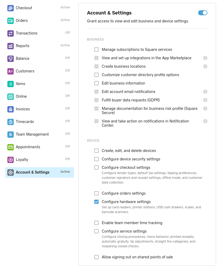
Task: Click the Timecards stopwatch icon
Action: pyautogui.click(x=11, y=122)
